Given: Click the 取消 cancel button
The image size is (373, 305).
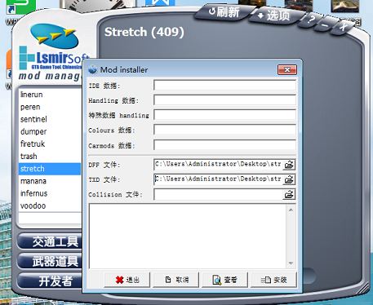Looking at the screenshot, I should tap(176, 280).
